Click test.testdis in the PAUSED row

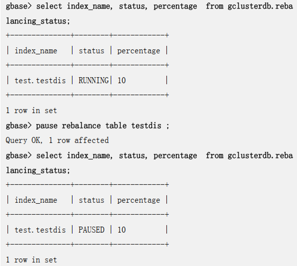[x=40, y=230]
